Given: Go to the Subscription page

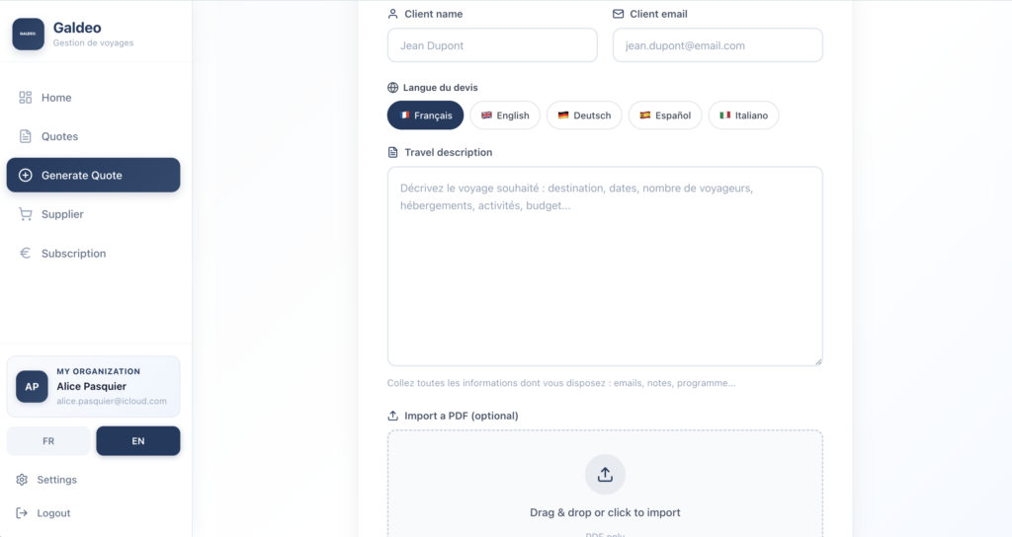Looking at the screenshot, I should (73, 254).
